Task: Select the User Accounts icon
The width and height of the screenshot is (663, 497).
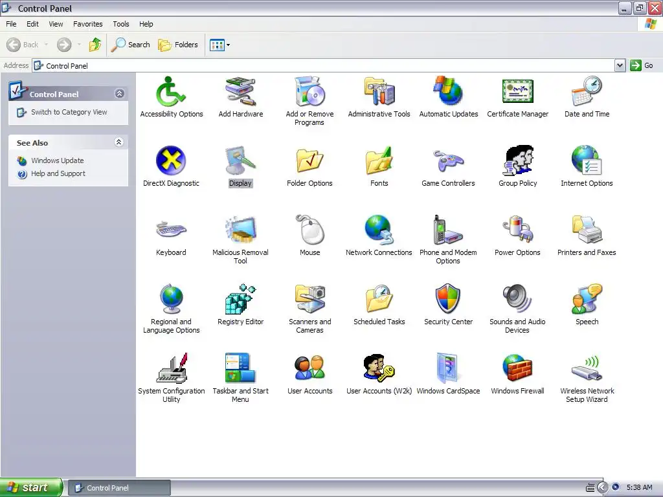Action: click(309, 368)
